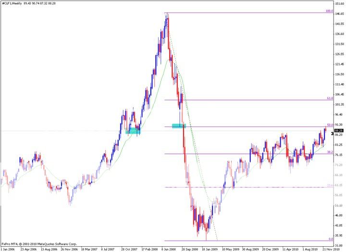Click the 56.05 price axis label
This screenshot has width=346, height=252.
(339, 195)
